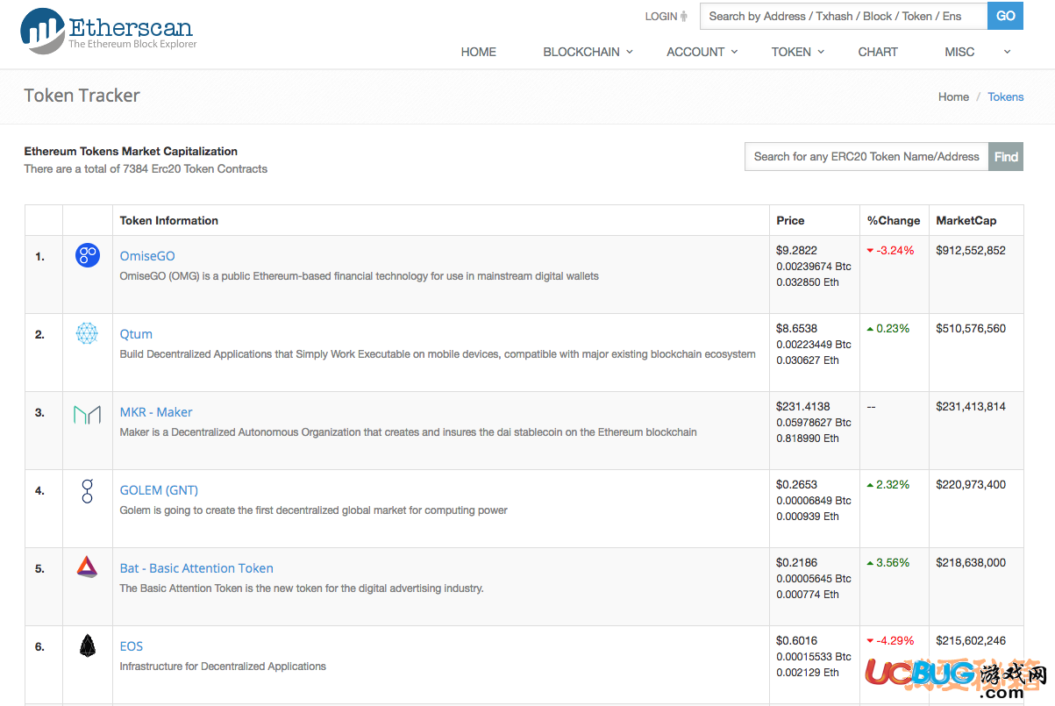Select Maker price $231.4138

click(x=802, y=407)
